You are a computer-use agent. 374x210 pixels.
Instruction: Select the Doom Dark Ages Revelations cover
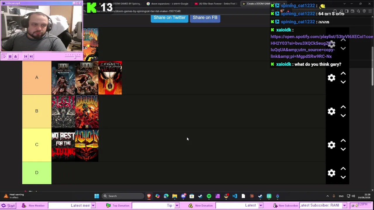click(x=63, y=78)
